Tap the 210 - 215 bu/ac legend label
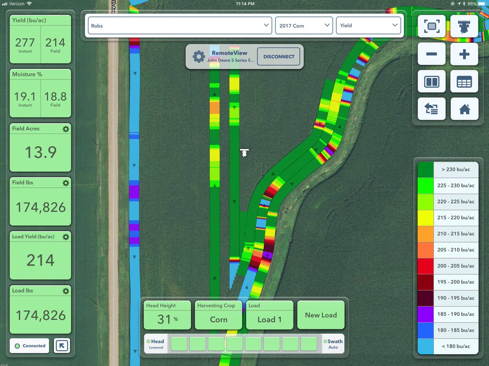The height and width of the screenshot is (366, 489). [x=456, y=234]
